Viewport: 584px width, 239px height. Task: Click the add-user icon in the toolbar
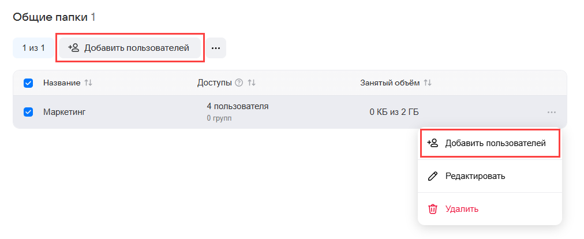(x=73, y=48)
